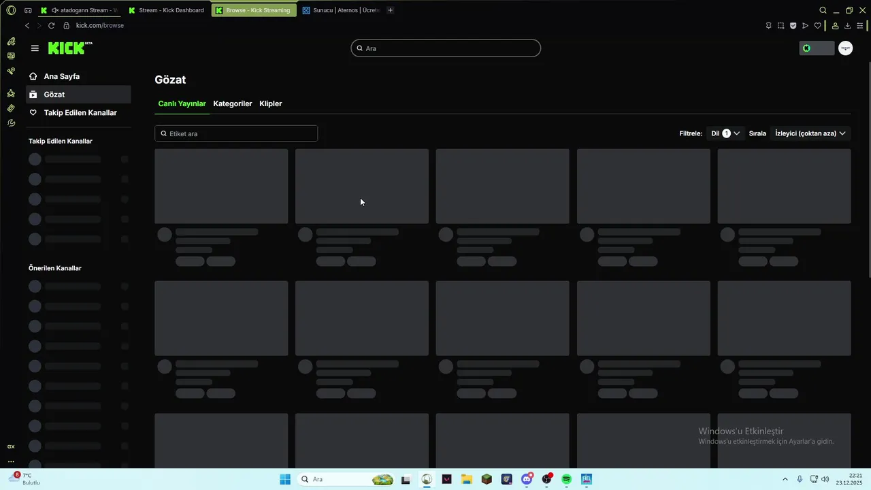Open Minecraft block icon in taskbar
Screen dimensions: 871x490
coord(487,479)
